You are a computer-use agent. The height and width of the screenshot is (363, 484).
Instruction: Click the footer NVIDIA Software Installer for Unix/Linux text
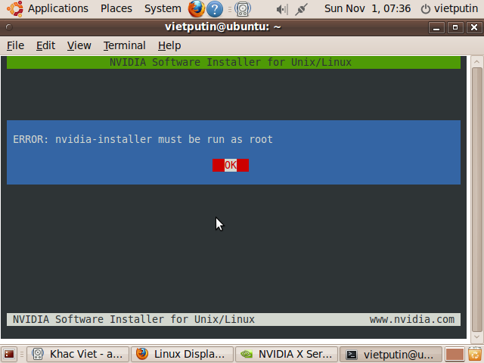coord(134,319)
